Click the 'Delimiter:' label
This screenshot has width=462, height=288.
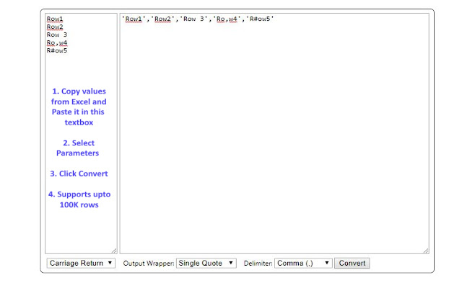click(258, 264)
